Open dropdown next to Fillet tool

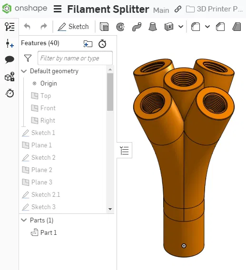point(207,27)
